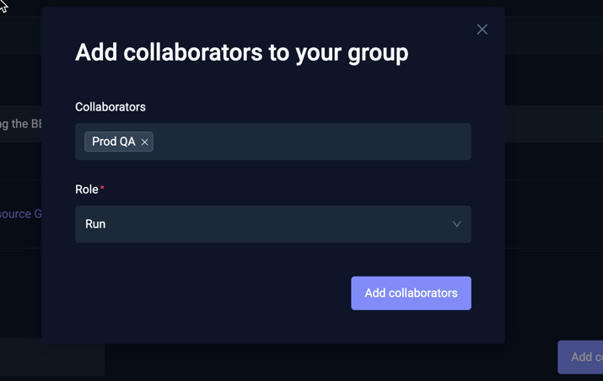Open the purple source link behind the dialog
Screen dimensions: 603x381
click(20, 214)
